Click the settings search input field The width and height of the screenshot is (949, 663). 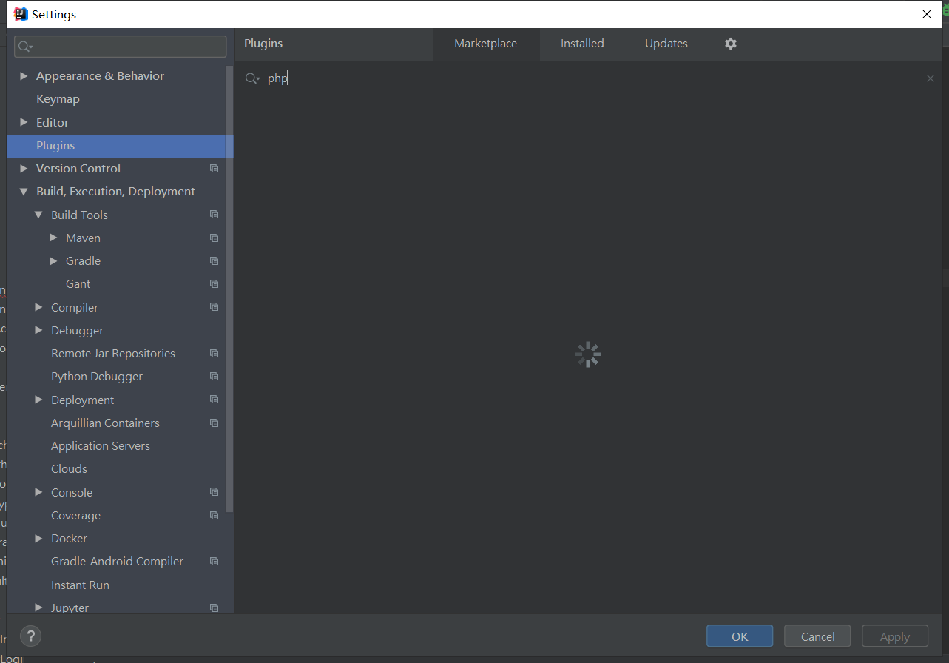coord(121,47)
